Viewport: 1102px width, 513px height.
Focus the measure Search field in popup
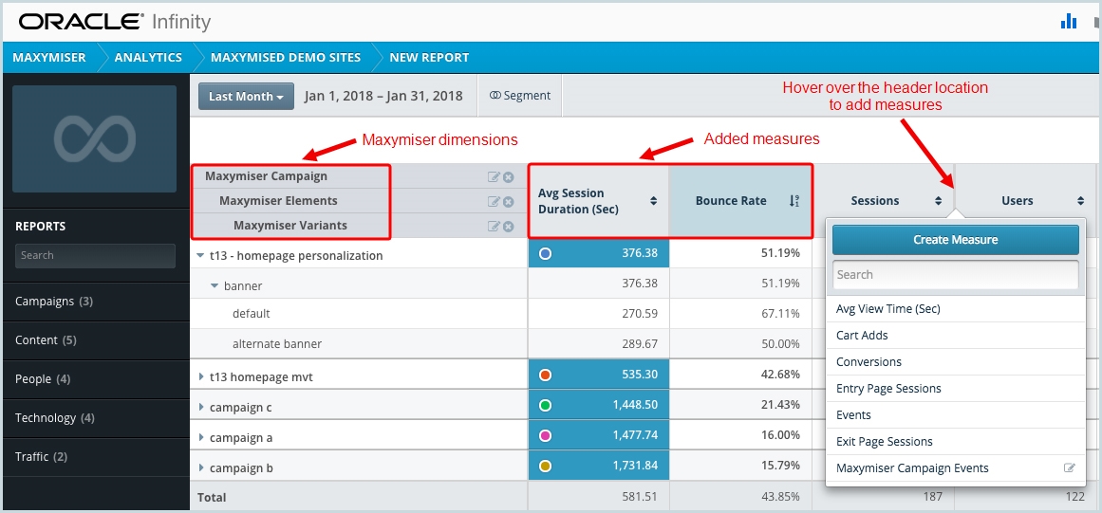(x=955, y=274)
